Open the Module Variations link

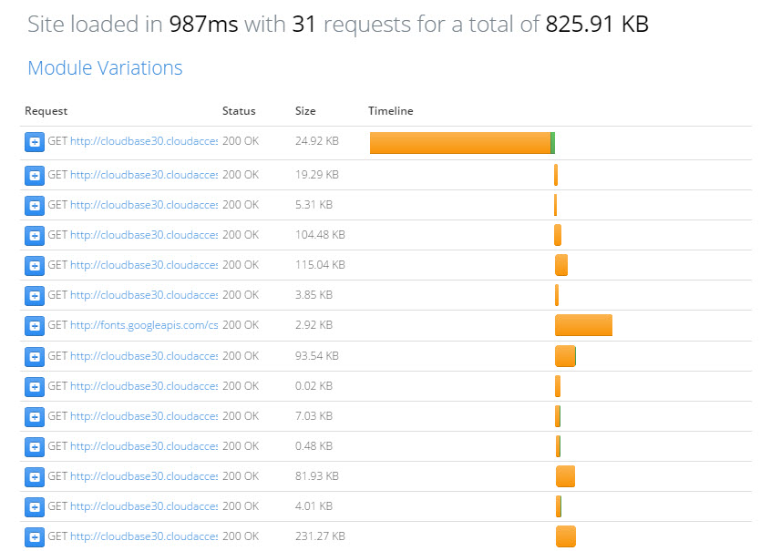[105, 67]
